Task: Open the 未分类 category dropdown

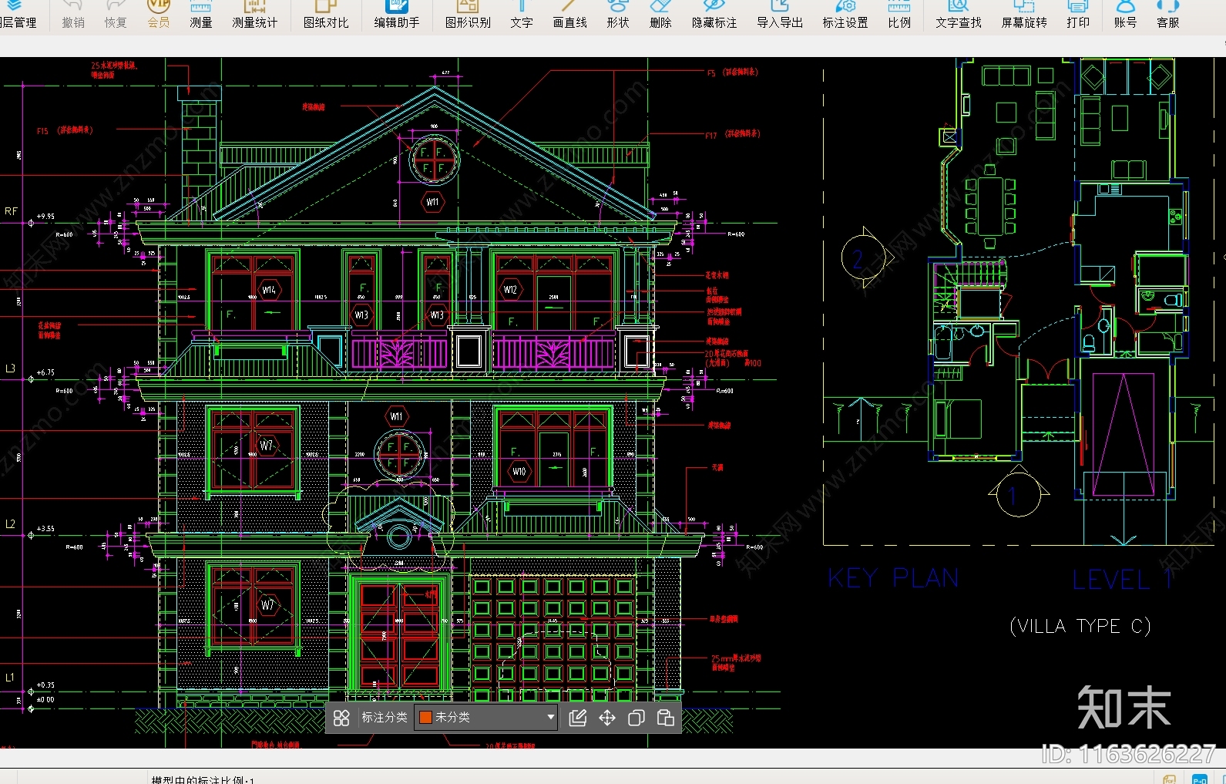Action: 485,718
